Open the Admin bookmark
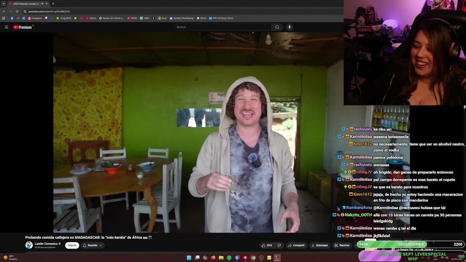The height and width of the screenshot is (262, 466). pyautogui.click(x=91, y=18)
